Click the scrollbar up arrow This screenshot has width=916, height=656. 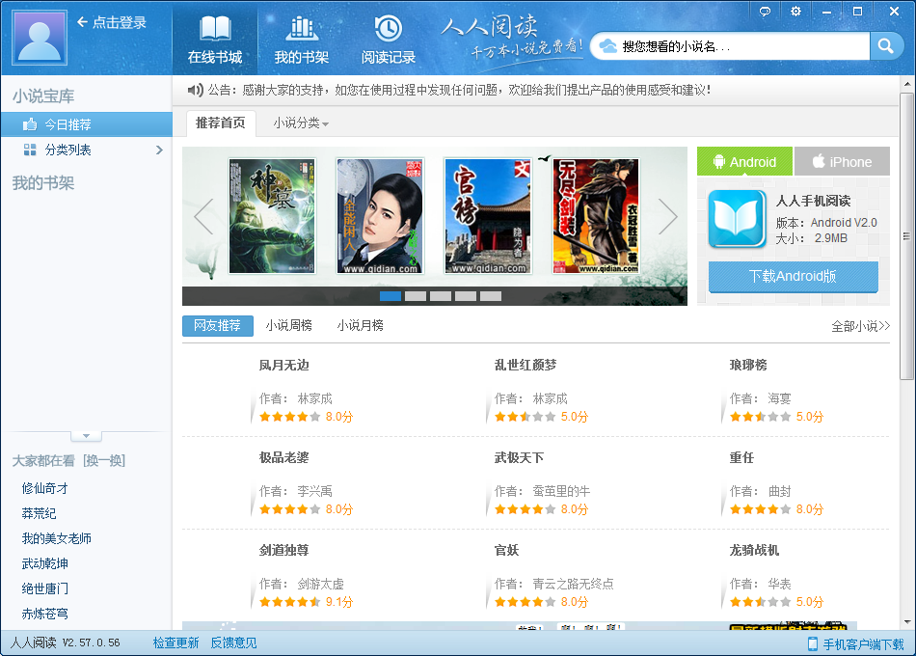click(906, 84)
